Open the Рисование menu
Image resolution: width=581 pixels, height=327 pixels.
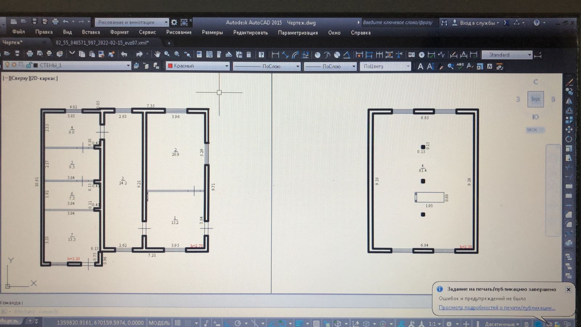point(179,32)
